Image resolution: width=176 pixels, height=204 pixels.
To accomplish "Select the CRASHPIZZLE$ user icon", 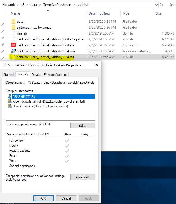I will (10, 96).
